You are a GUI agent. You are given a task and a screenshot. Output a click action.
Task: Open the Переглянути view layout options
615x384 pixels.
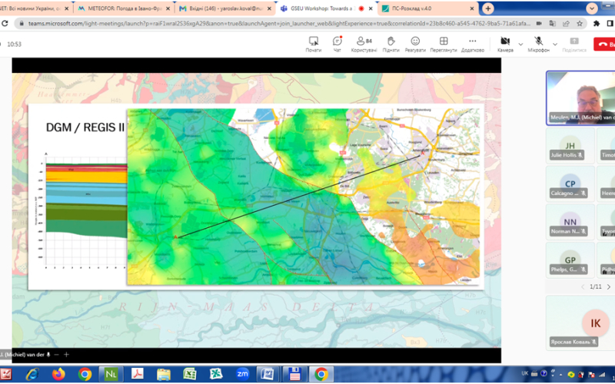click(x=444, y=45)
